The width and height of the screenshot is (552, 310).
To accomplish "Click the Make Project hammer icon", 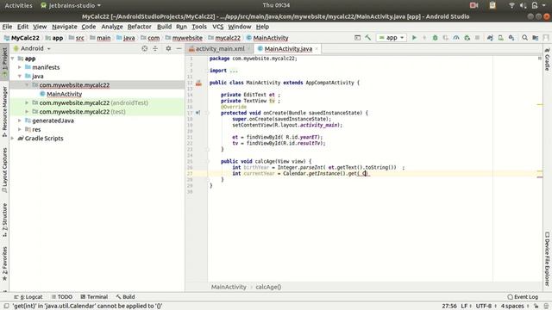I will pyautogui.click(x=368, y=37).
